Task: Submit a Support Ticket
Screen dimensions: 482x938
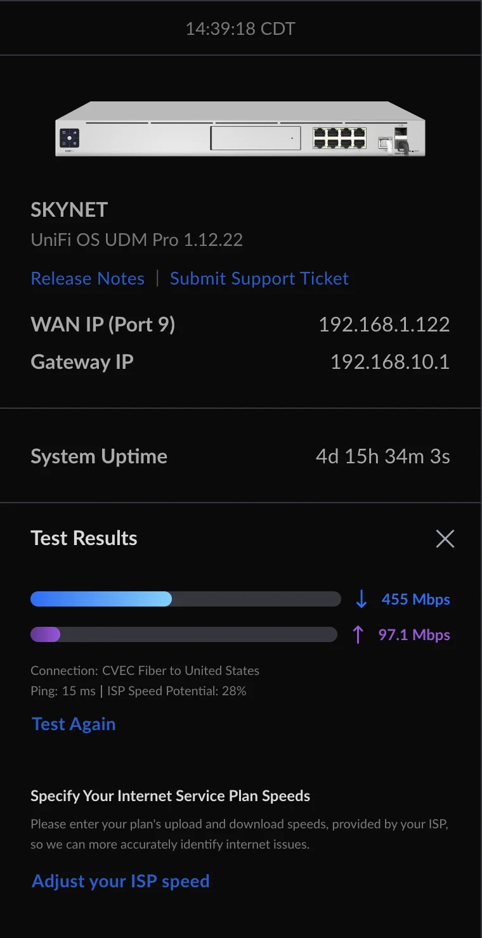Action: point(259,278)
